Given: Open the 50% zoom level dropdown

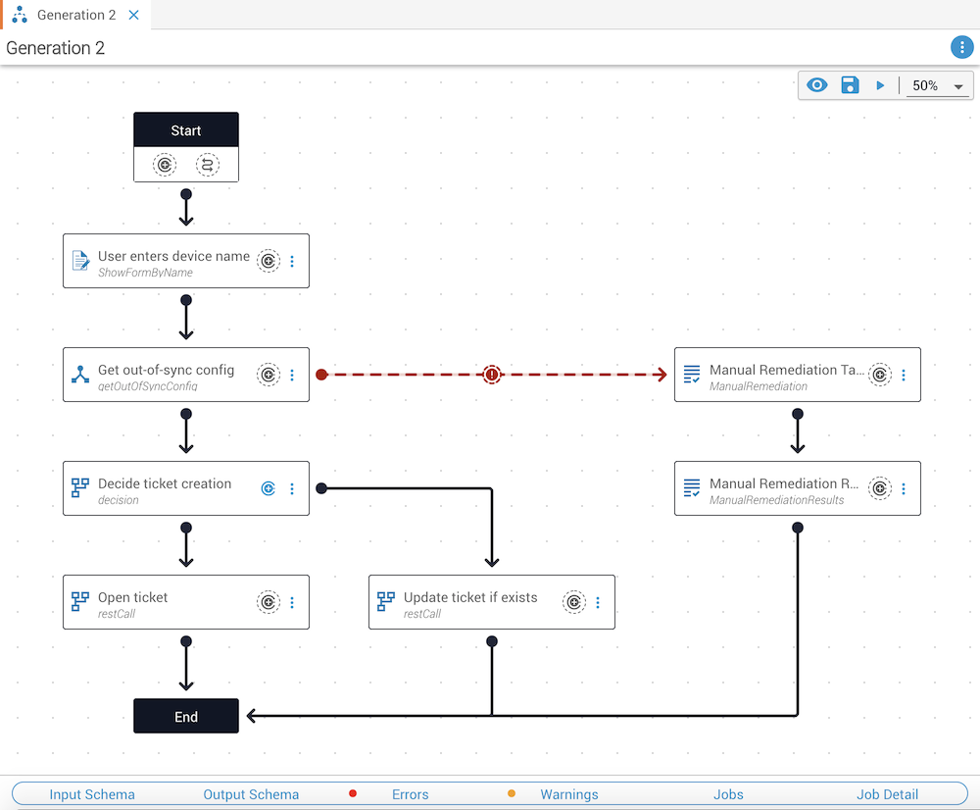Looking at the screenshot, I should tap(938, 85).
